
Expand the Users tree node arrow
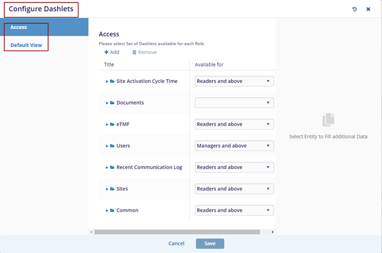pos(107,146)
